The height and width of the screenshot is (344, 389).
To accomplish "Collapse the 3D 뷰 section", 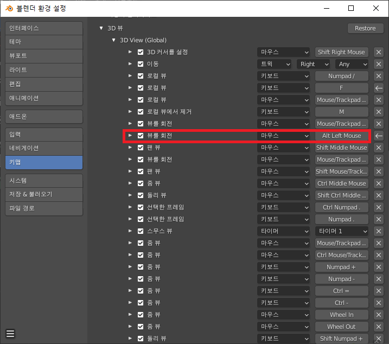I will click(x=101, y=28).
